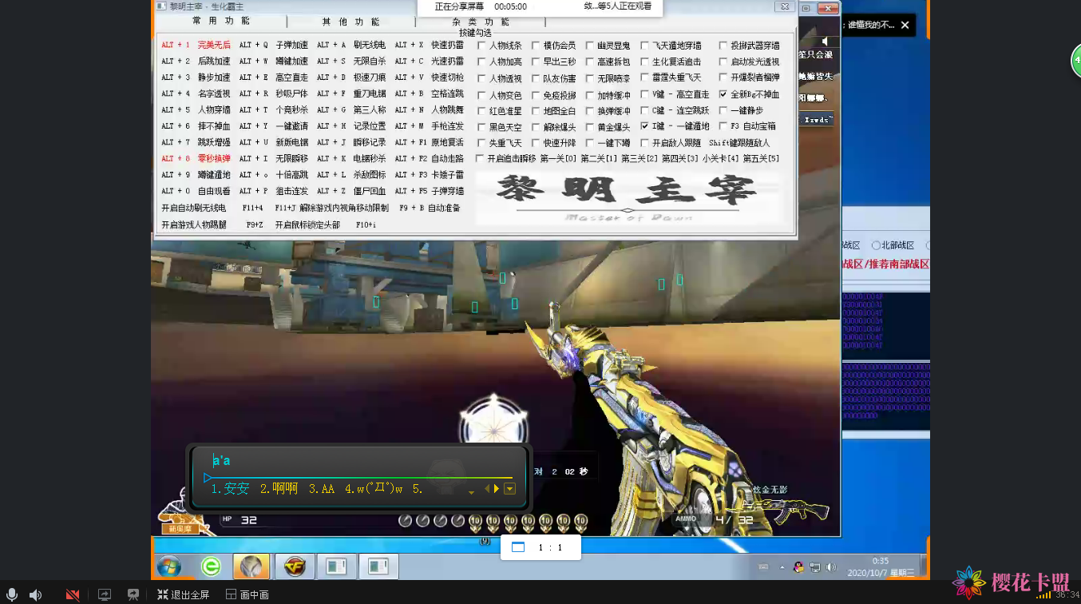
Task: Open the CF game icon in taskbar
Action: click(x=294, y=566)
